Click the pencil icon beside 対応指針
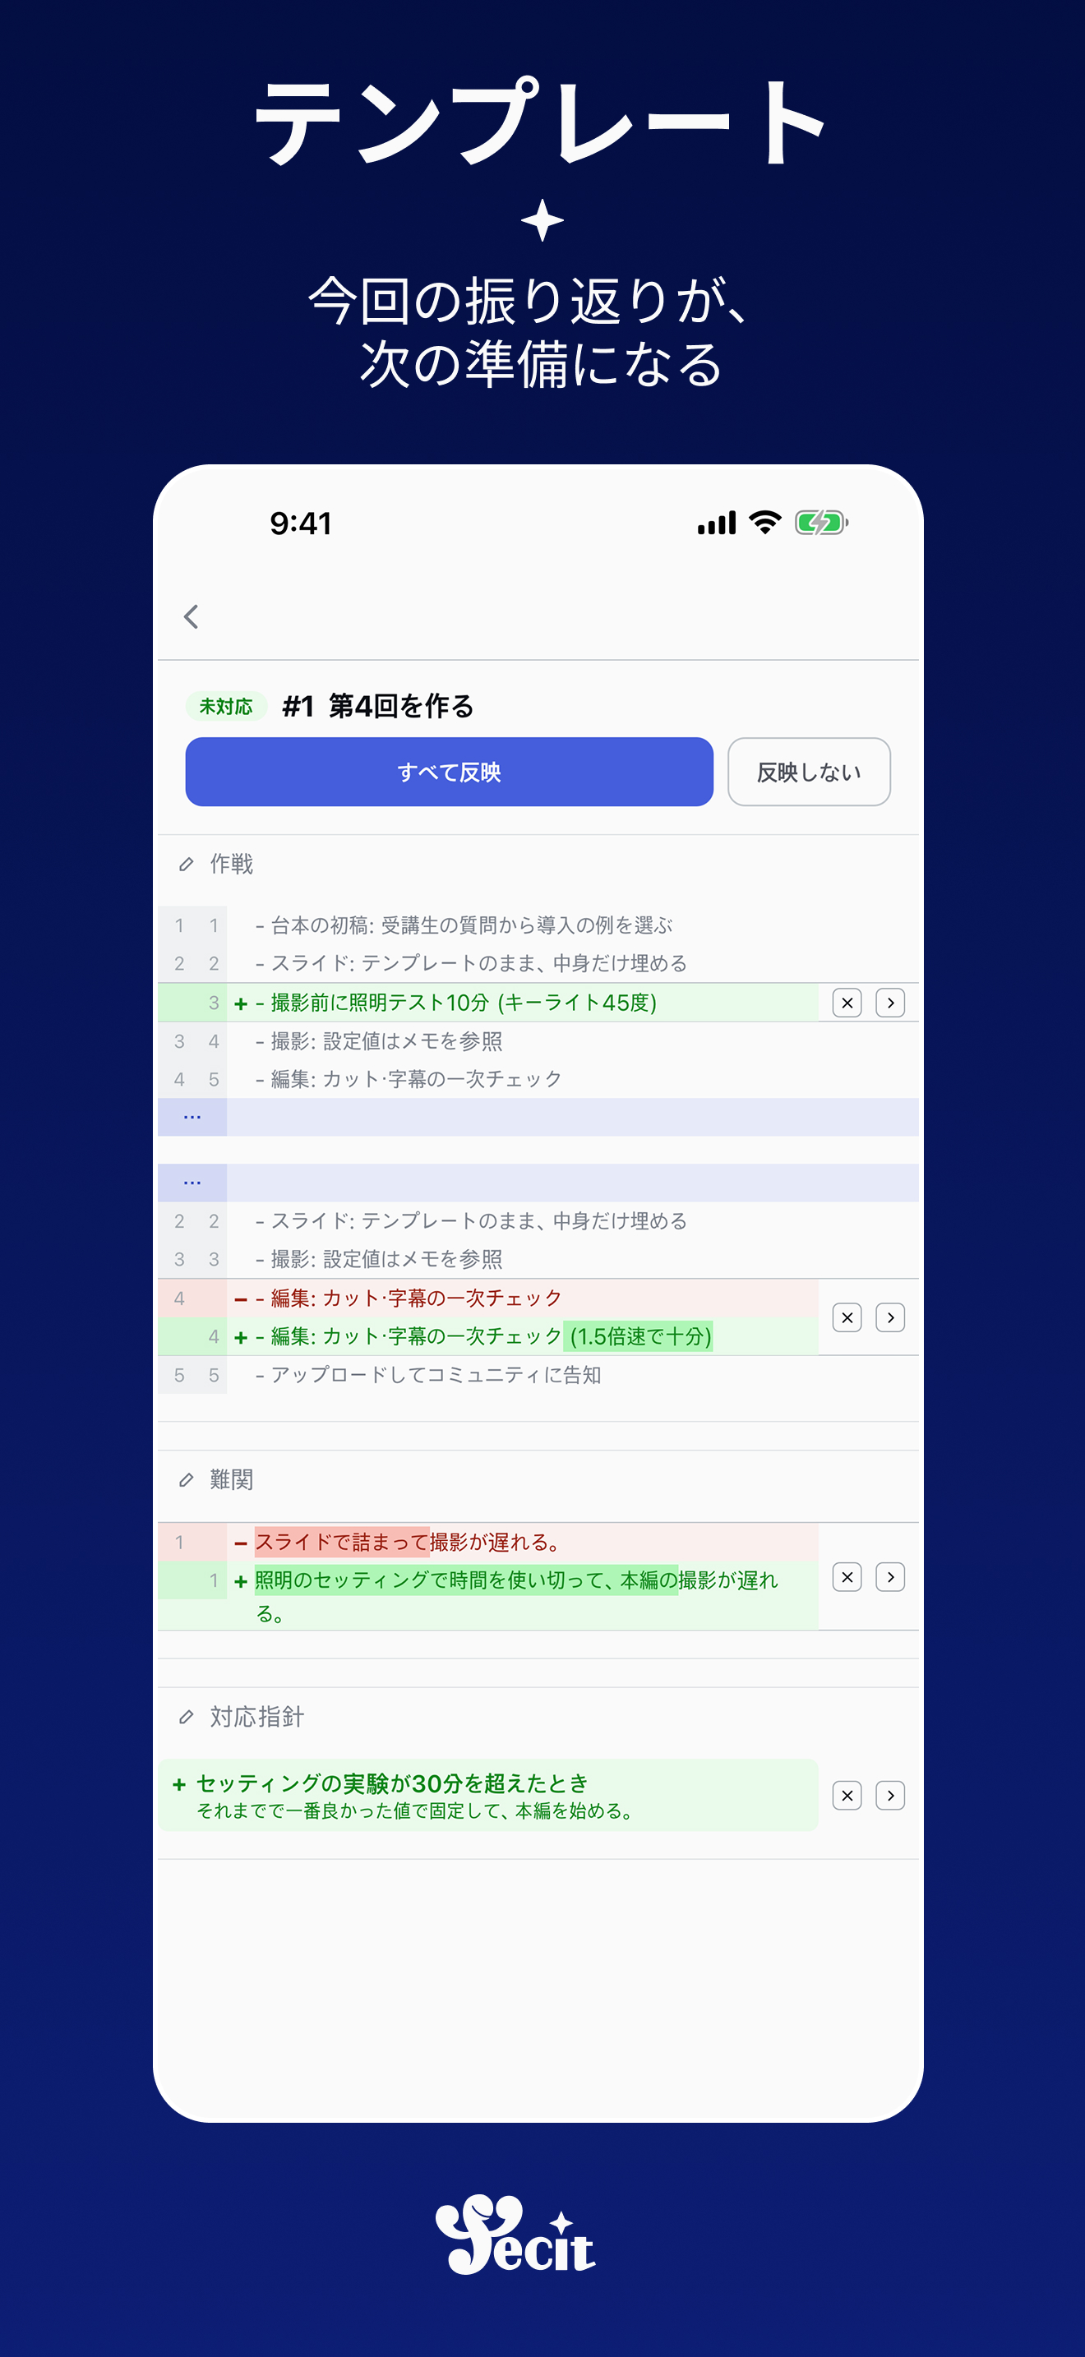This screenshot has height=2357, width=1085. (187, 1717)
